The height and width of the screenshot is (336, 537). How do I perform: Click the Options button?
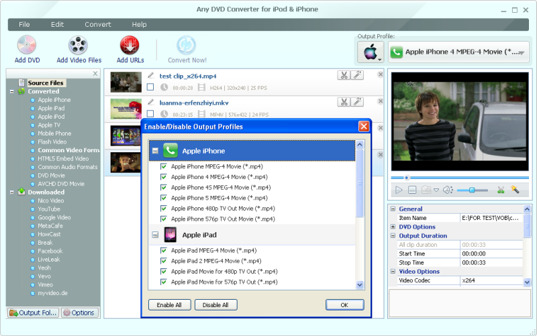tap(80, 313)
